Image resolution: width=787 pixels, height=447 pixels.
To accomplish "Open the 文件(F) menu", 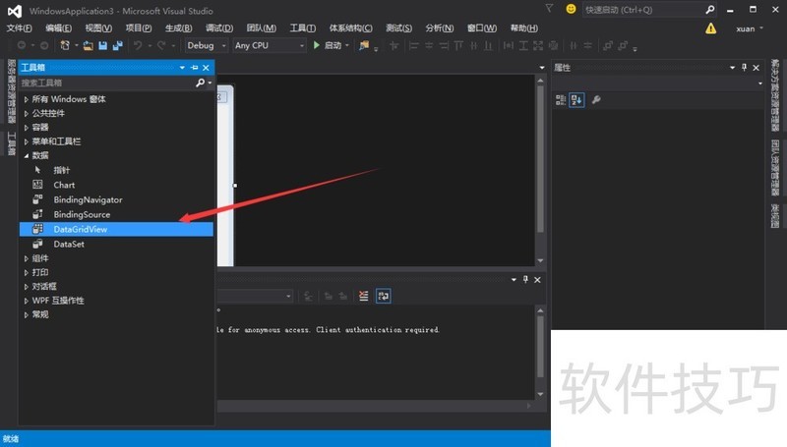I will click(19, 28).
